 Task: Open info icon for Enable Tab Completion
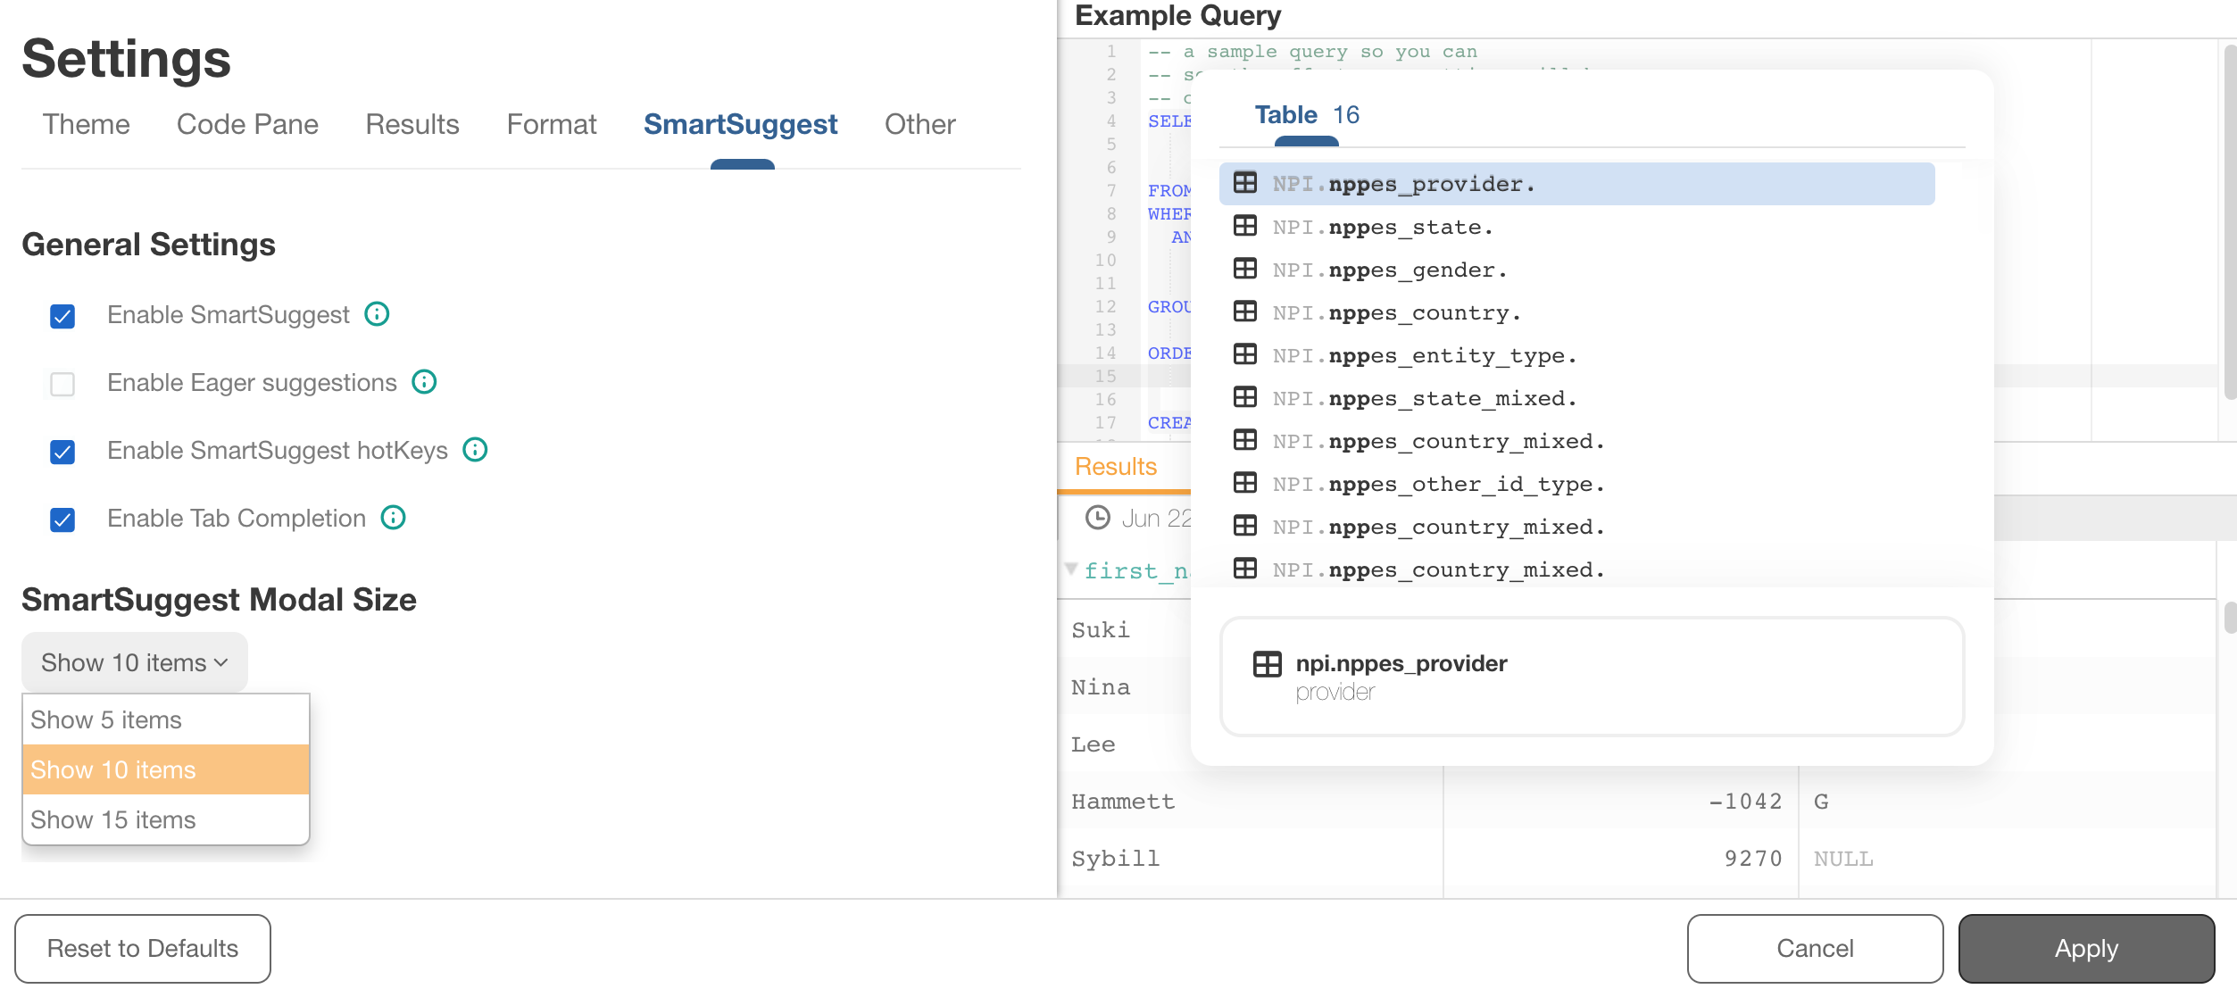(x=393, y=518)
